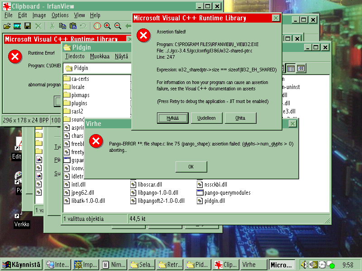Click the Käynnistä start button

pos(21,265)
